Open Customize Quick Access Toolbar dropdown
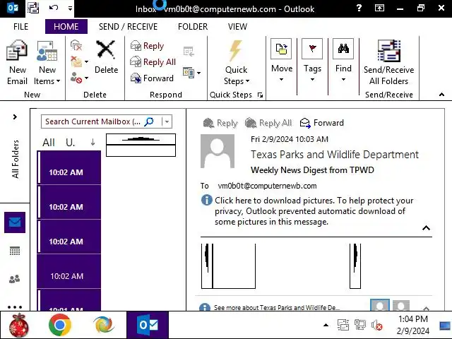This screenshot has height=339, width=452. (x=70, y=8)
